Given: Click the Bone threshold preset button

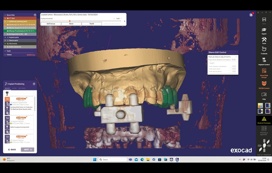Looking at the screenshot, I should [71, 24].
